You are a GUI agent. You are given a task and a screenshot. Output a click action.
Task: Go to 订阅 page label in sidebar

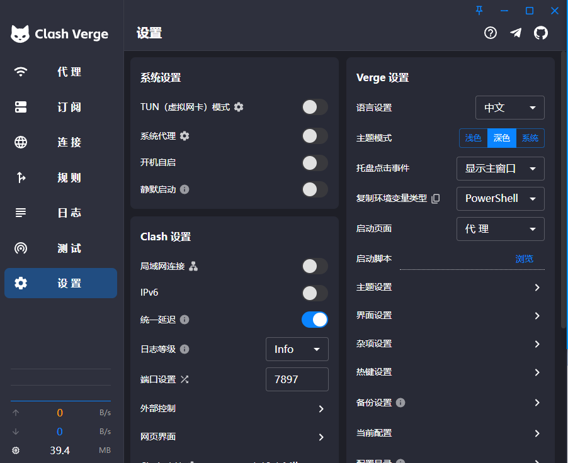pos(69,107)
